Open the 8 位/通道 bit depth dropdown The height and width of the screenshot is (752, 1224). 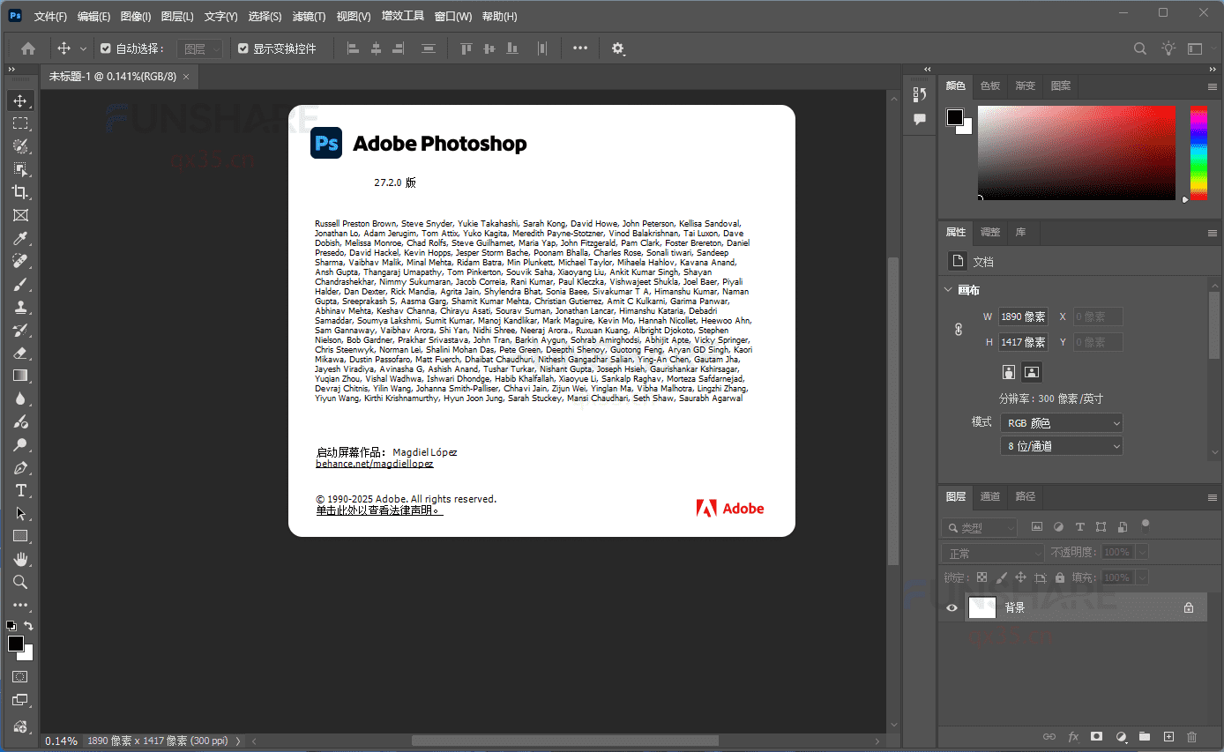(x=1061, y=445)
